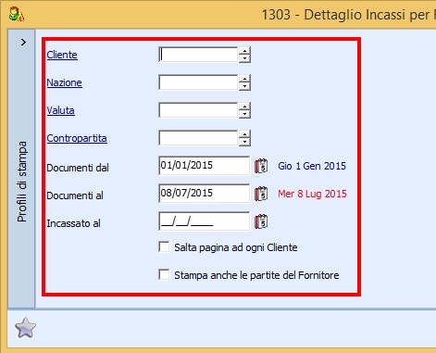The width and height of the screenshot is (436, 353).
Task: Click up arrow on Valuta spinner
Action: pyautogui.click(x=244, y=107)
